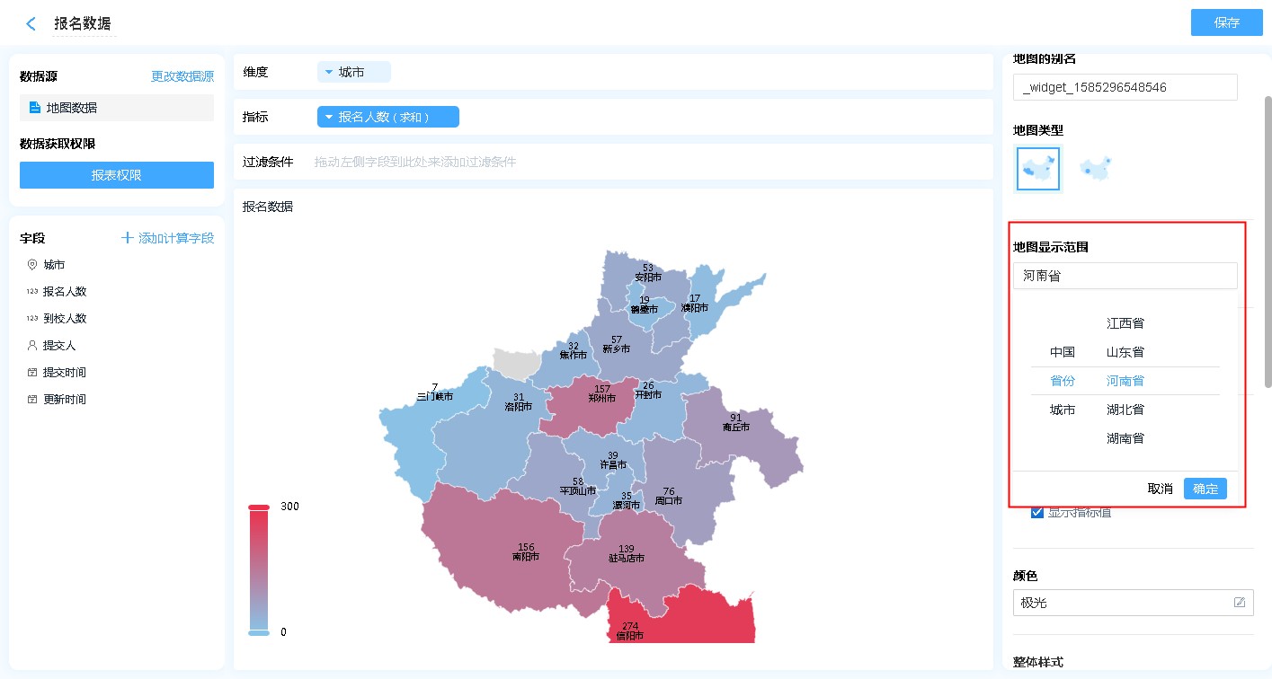The height and width of the screenshot is (679, 1272).
Task: Open the 城市 dimension dropdown arrow
Action: [329, 72]
